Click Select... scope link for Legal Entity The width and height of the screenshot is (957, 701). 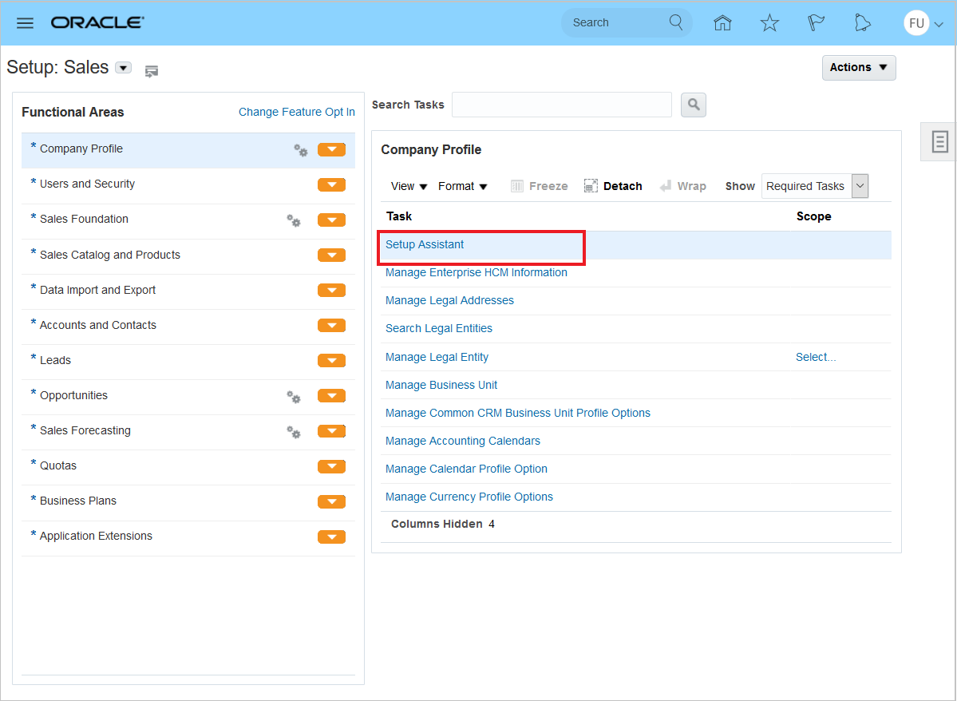[x=816, y=357]
